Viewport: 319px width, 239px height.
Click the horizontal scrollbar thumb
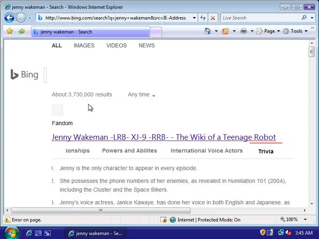[x=101, y=210]
